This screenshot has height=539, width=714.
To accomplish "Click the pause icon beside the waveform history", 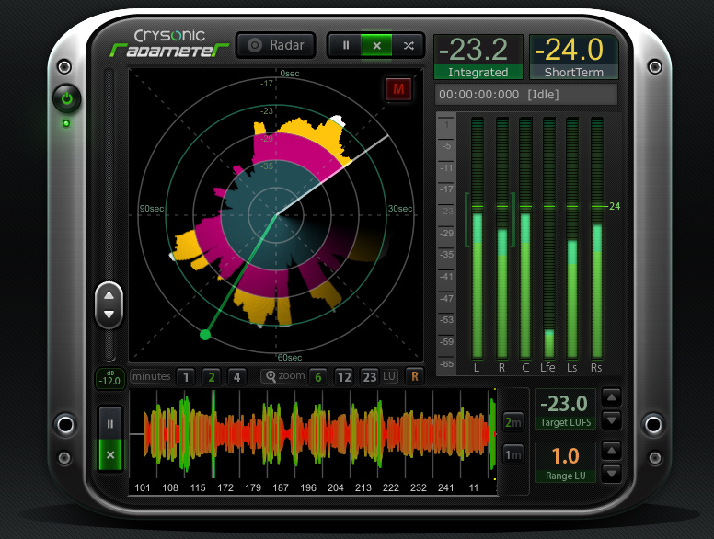I will pyautogui.click(x=109, y=424).
